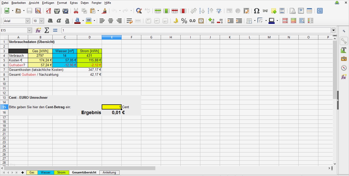Insert rows above icon

158,11
